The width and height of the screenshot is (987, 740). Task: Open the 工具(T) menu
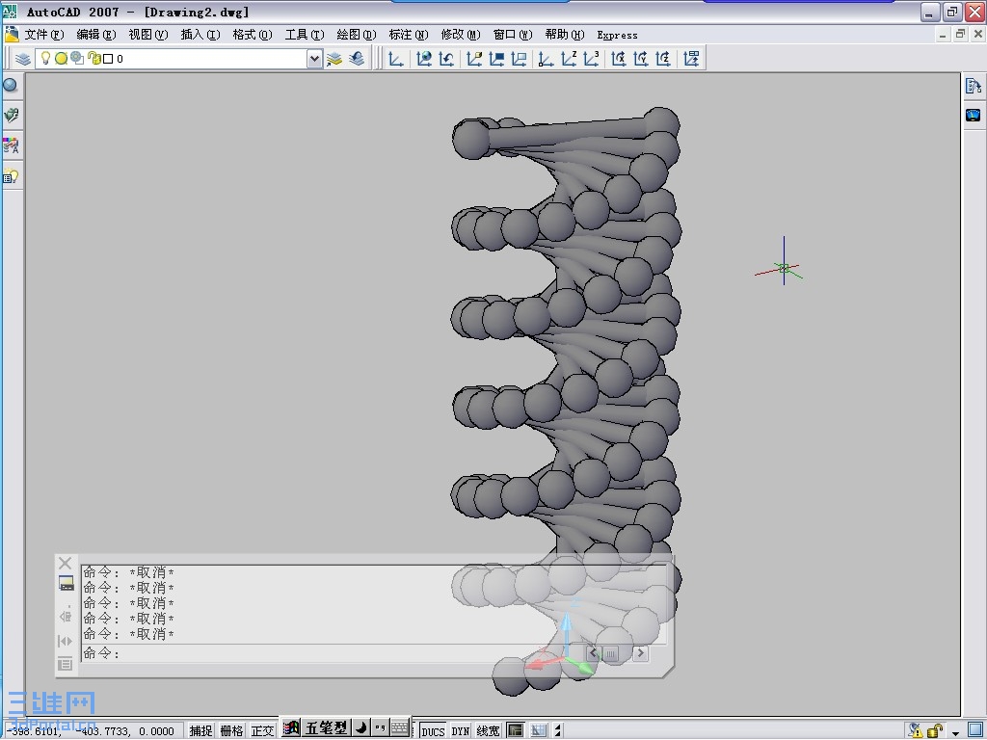point(305,35)
